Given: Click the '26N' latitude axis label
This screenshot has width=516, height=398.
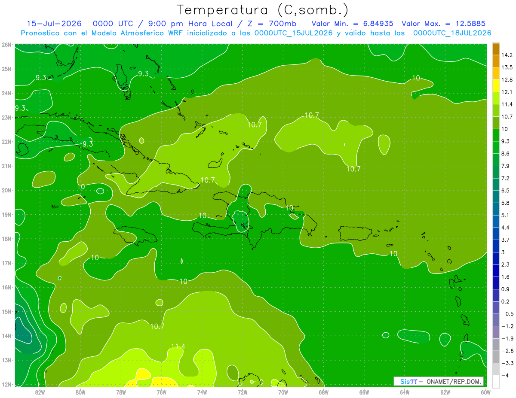Looking at the screenshot, I should 6,45.
